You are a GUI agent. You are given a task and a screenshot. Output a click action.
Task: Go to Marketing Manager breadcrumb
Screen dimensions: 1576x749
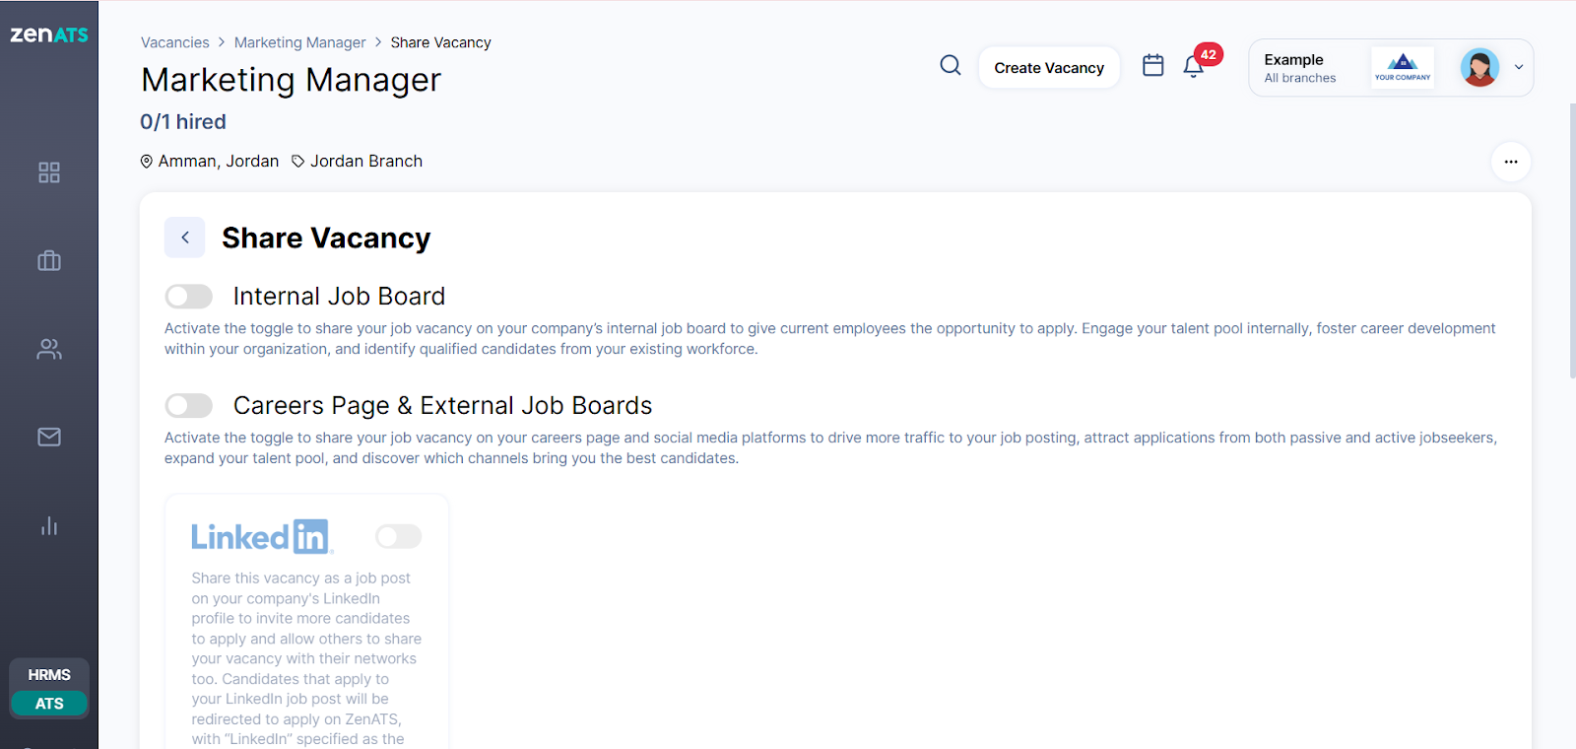(300, 42)
